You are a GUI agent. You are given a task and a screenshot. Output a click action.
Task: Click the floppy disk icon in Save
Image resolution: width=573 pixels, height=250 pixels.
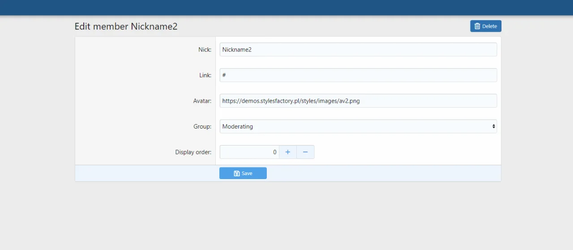237,174
